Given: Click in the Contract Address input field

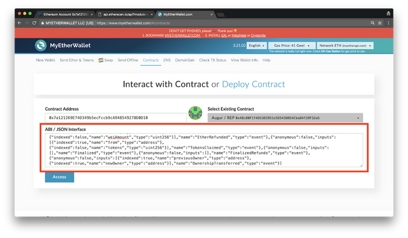Looking at the screenshot, I should [x=115, y=118].
